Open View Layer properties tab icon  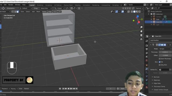147,53
